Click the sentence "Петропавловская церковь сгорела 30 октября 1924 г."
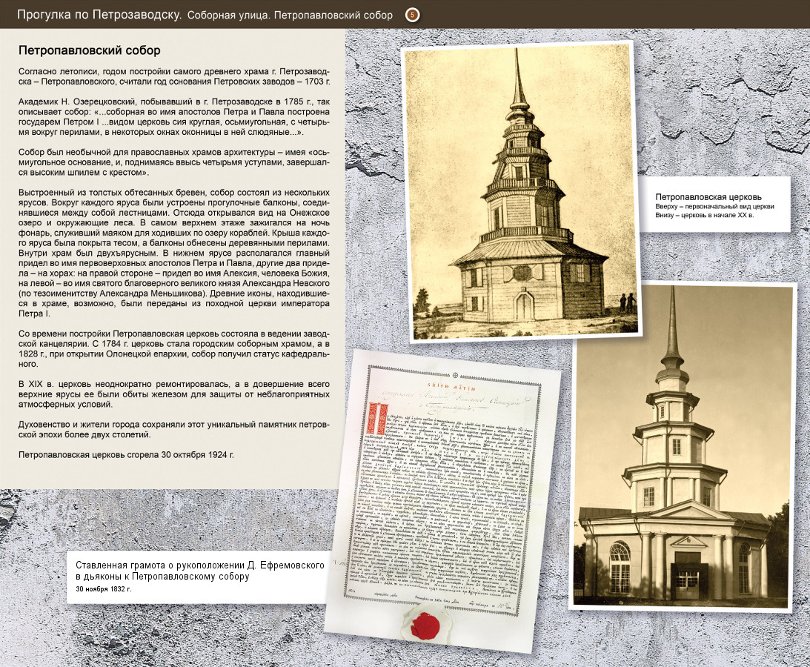The image size is (810, 667). click(126, 454)
